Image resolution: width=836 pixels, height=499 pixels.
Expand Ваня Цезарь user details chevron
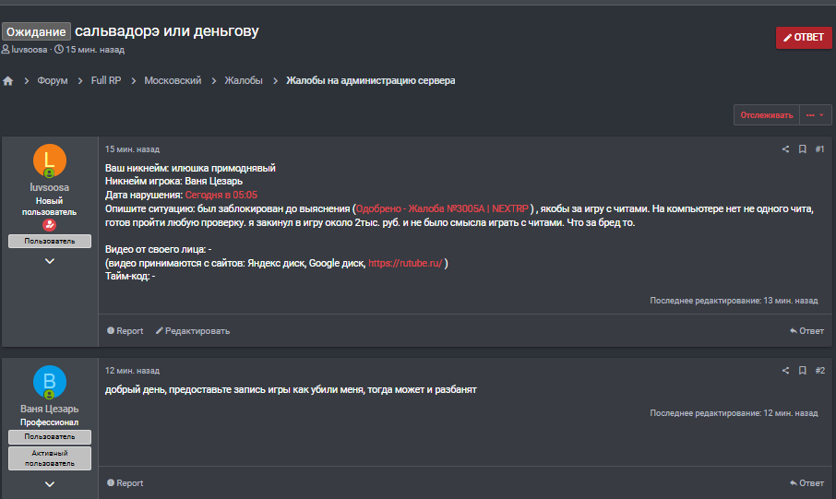pos(50,483)
